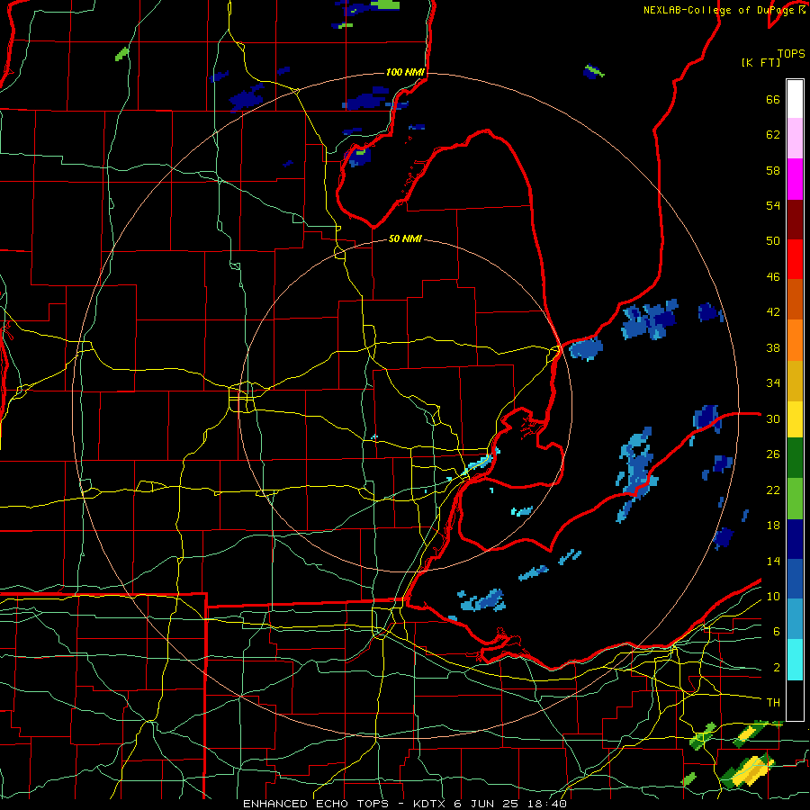Select the 6 legend value
This screenshot has width=810, height=810.
pyautogui.click(x=777, y=632)
